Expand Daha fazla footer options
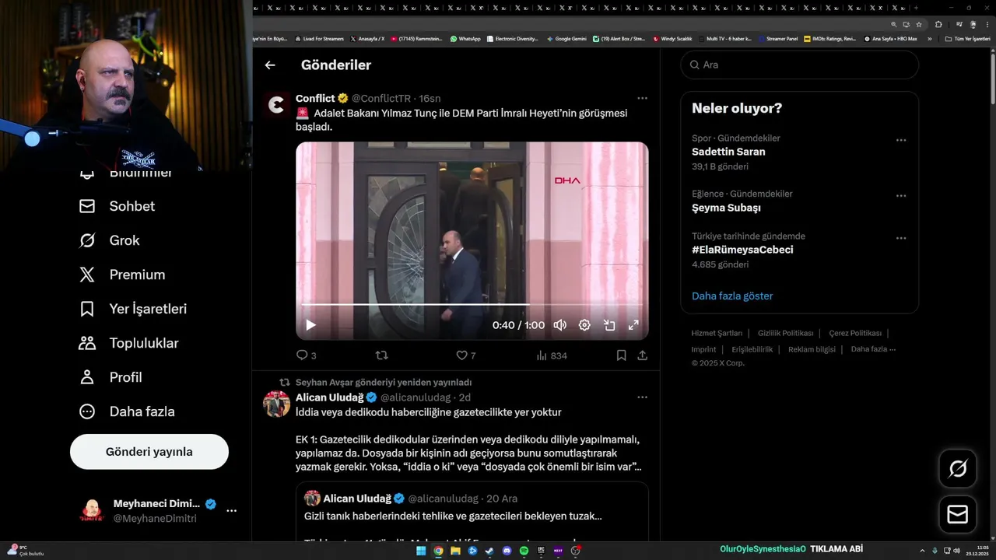The image size is (996, 560). point(873,349)
